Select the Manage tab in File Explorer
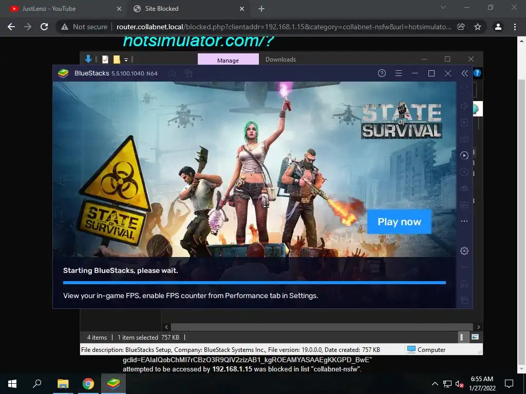 pos(228,60)
